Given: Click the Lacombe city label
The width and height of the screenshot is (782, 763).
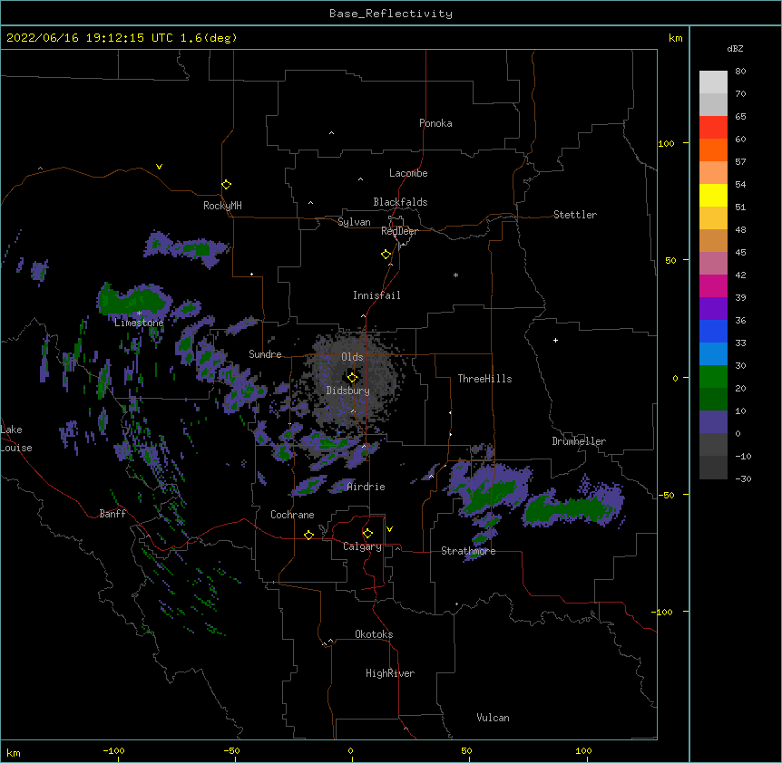Looking at the screenshot, I should (x=408, y=173).
